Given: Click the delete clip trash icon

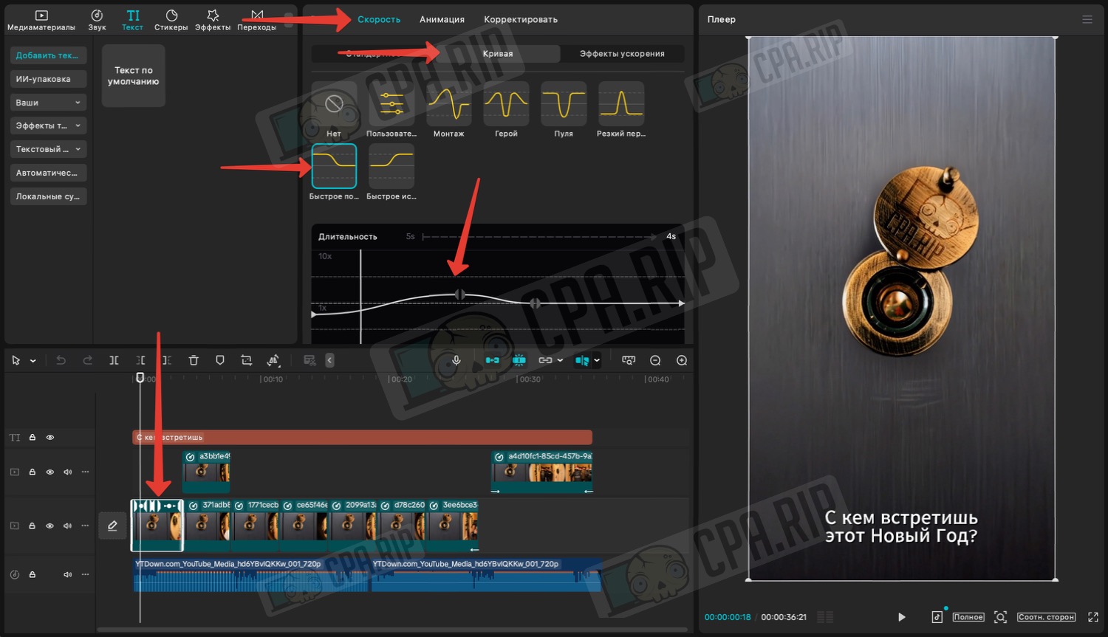Looking at the screenshot, I should tap(194, 360).
